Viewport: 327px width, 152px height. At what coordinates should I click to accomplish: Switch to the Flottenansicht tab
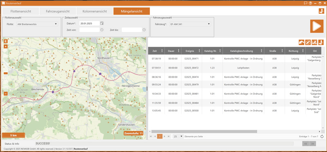click(21, 11)
